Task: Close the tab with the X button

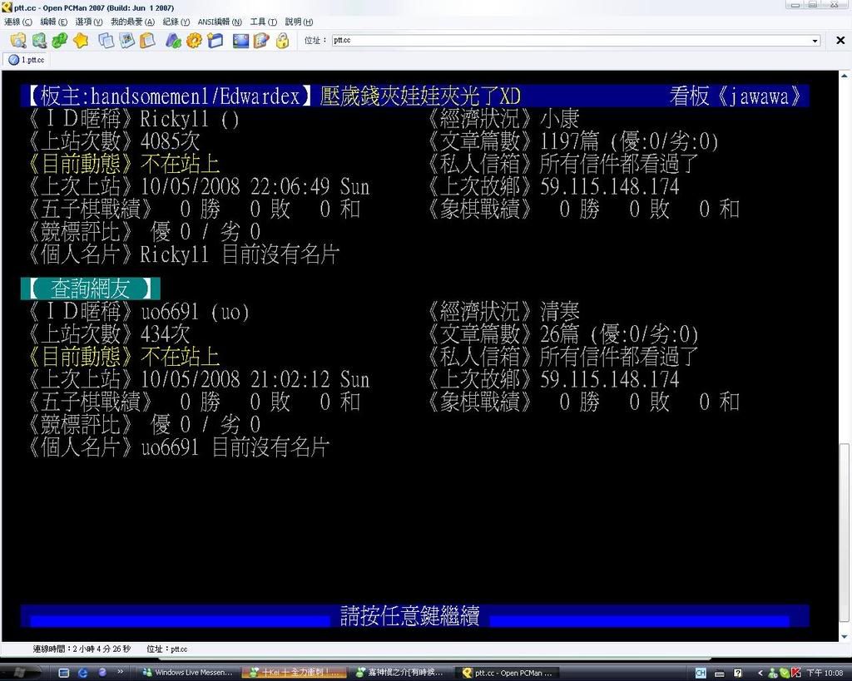Action: click(840, 41)
